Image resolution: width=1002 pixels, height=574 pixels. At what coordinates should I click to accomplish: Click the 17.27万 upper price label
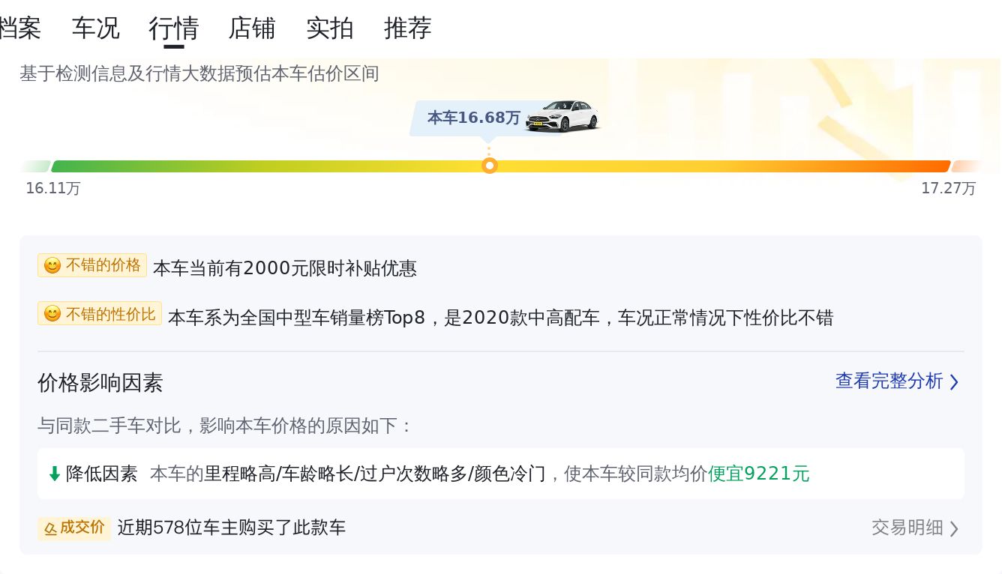[948, 188]
